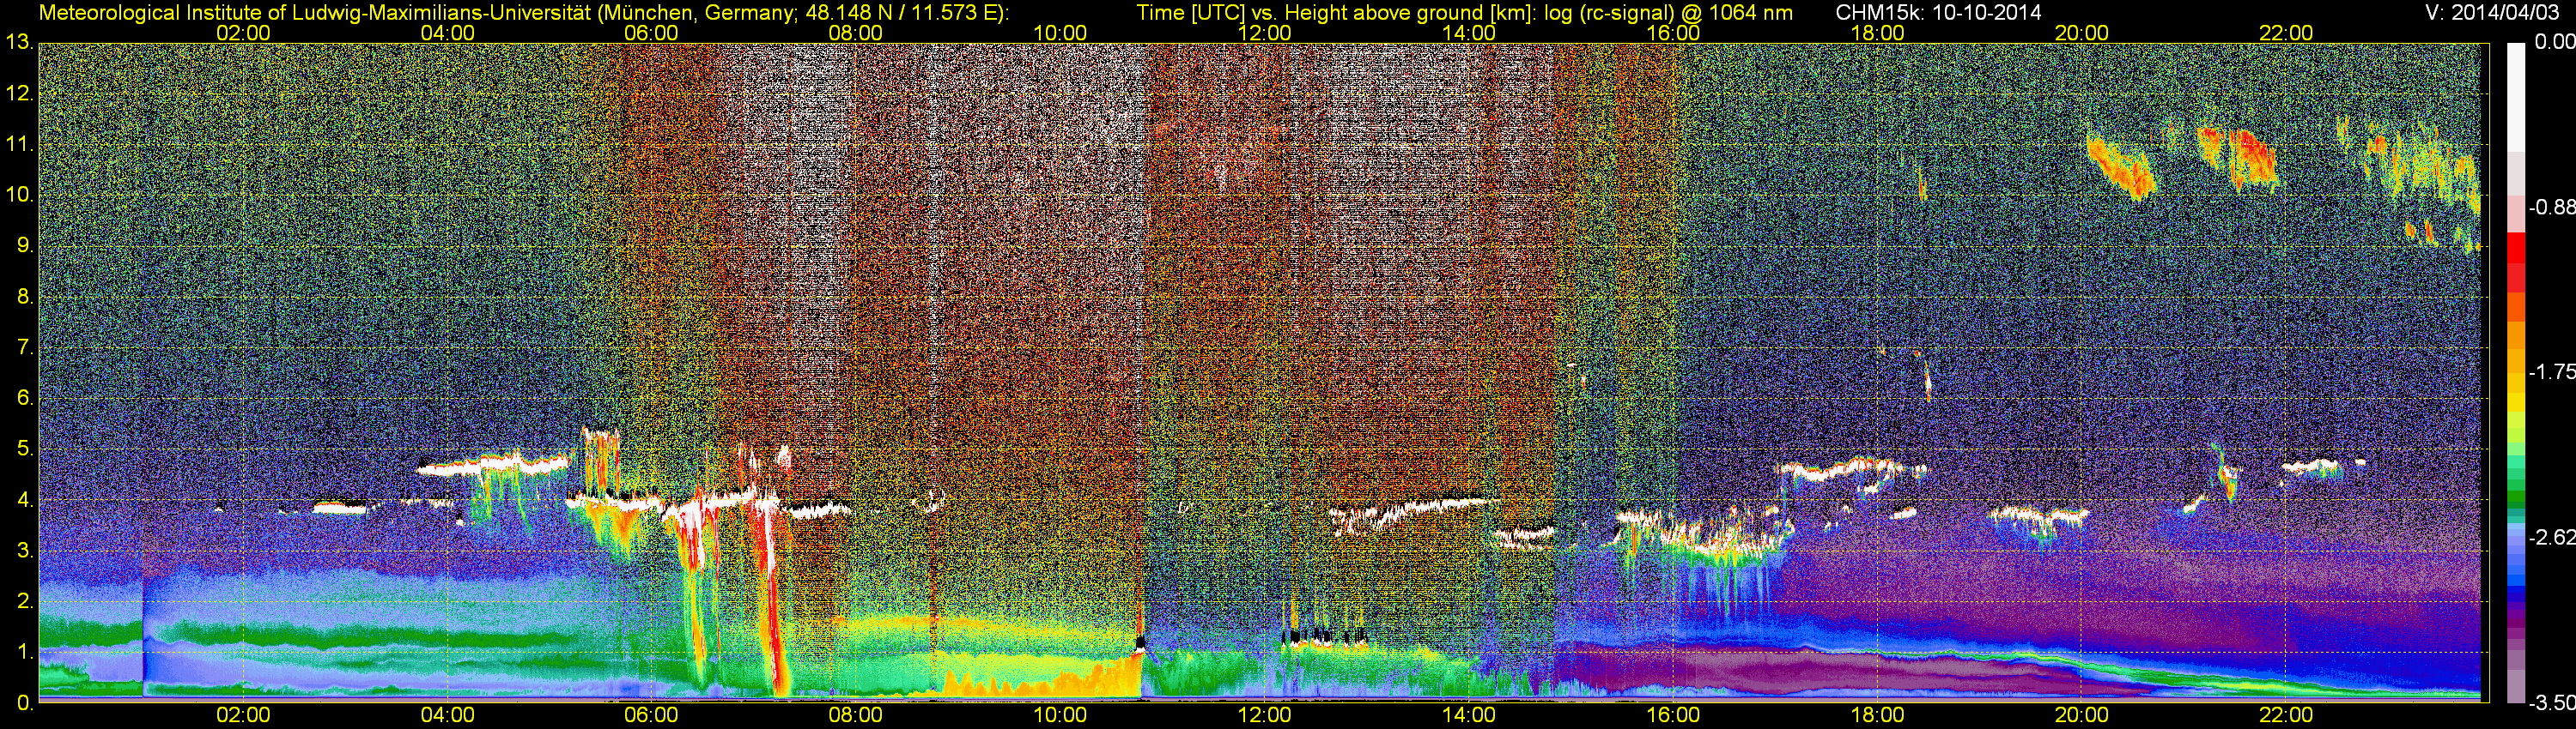Screen dimensions: 2576x729
Task: Click the 02:00 label on the top time axis
Action: (x=244, y=33)
